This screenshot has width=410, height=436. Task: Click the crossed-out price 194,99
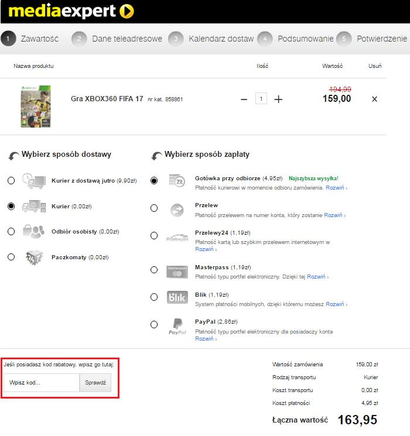[x=340, y=90]
